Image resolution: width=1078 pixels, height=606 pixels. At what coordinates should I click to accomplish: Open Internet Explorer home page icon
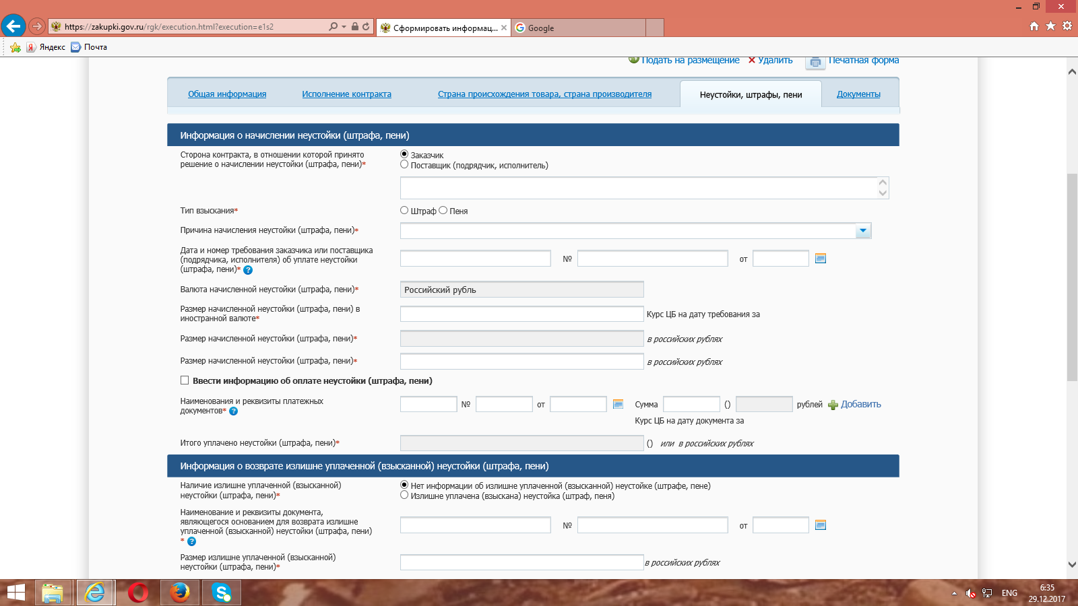point(1034,26)
